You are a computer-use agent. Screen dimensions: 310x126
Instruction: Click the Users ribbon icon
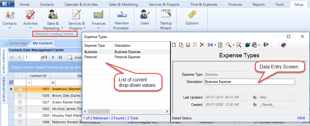tap(145, 17)
